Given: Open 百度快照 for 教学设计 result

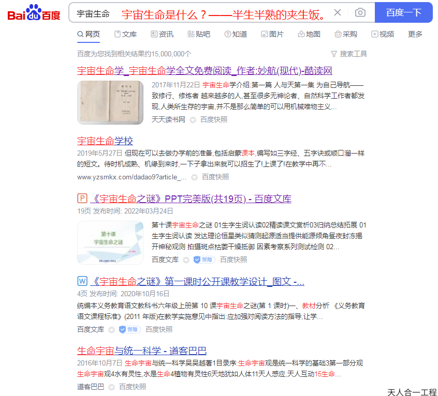Looking at the screenshot, I should 159,329.
